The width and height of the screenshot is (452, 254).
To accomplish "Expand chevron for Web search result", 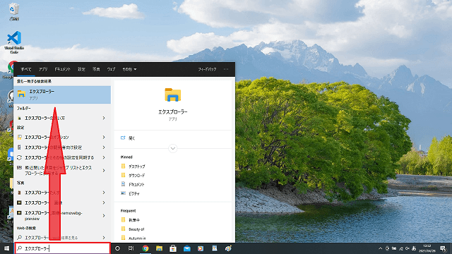I will [x=104, y=238].
